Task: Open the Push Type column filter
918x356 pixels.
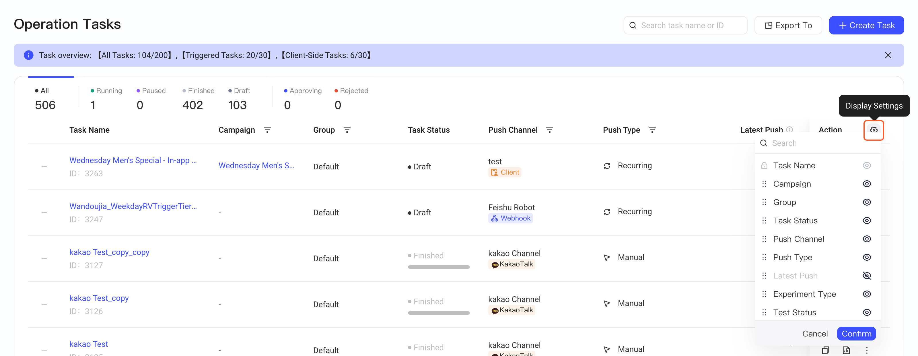Action: pyautogui.click(x=652, y=130)
